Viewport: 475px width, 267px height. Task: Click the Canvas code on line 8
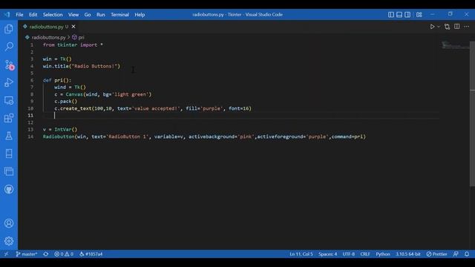(102, 94)
